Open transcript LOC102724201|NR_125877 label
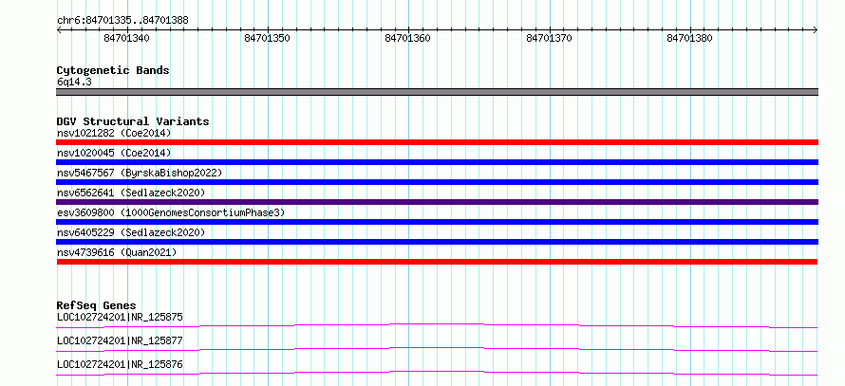Viewport: 845px width, 386px height. [120, 340]
